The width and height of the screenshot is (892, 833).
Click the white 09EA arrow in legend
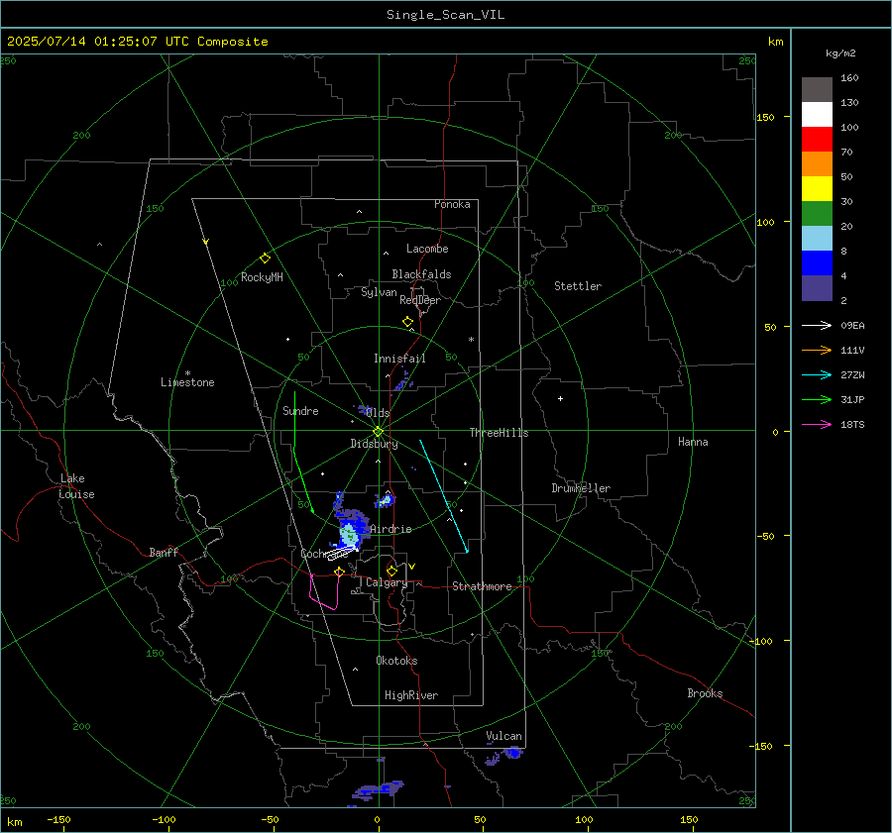pyautogui.click(x=817, y=325)
